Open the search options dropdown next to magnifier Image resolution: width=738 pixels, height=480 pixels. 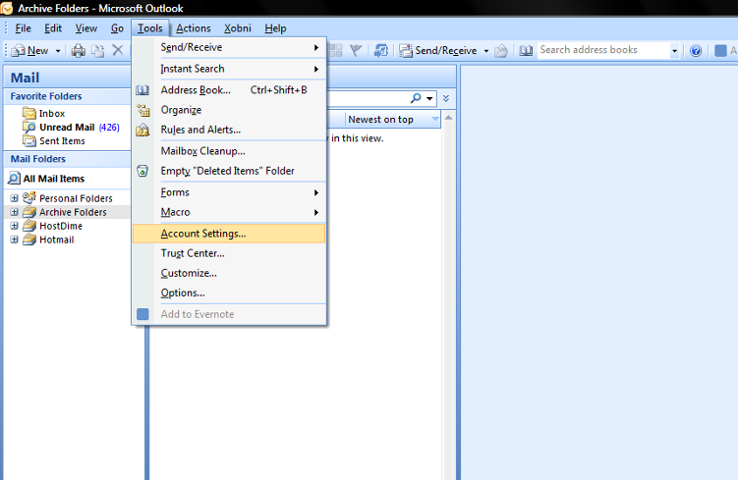tap(429, 98)
